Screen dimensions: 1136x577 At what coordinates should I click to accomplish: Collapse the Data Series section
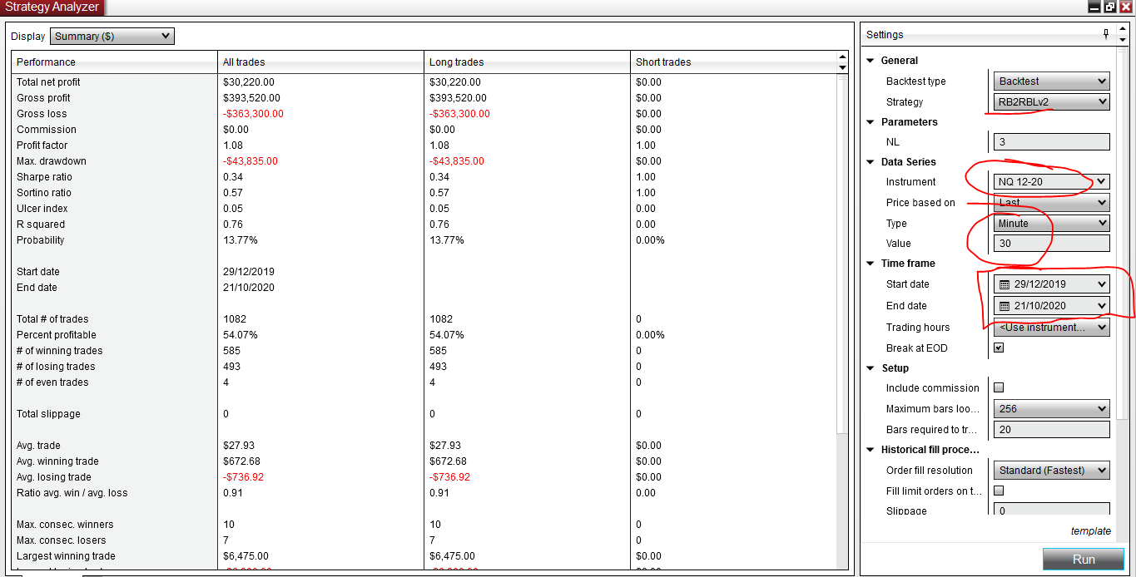[871, 162]
